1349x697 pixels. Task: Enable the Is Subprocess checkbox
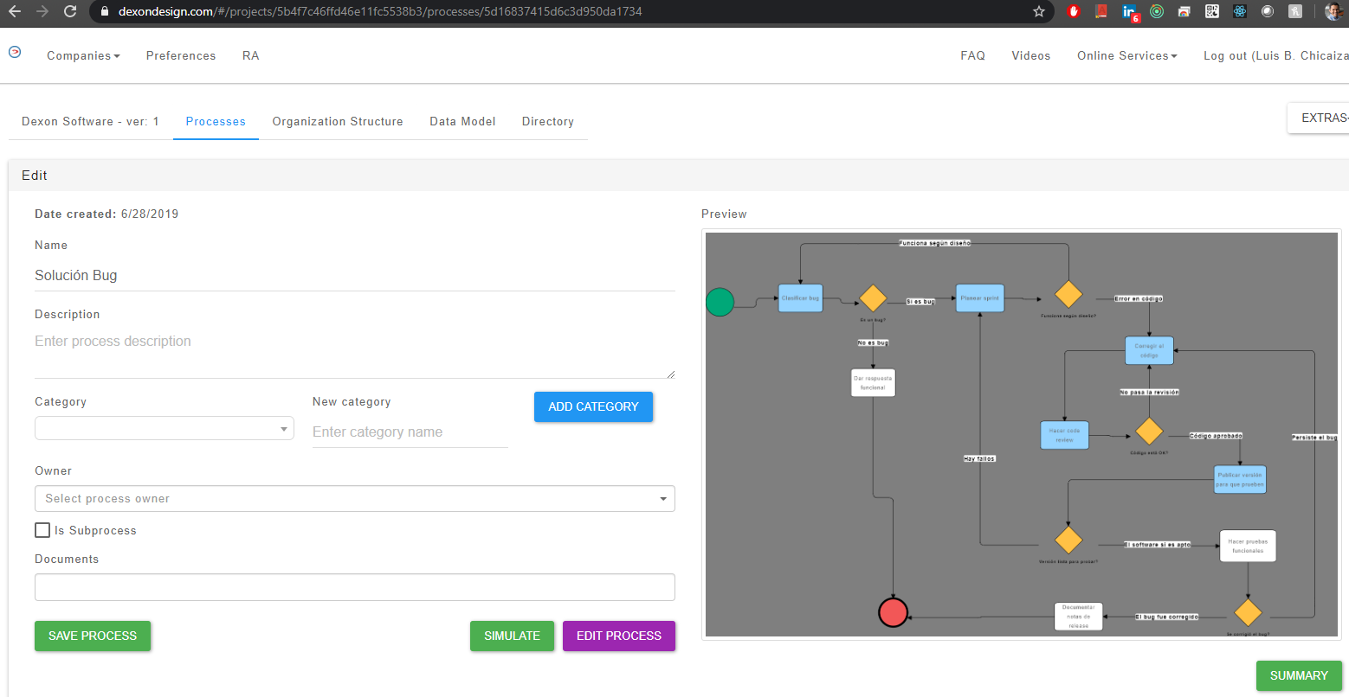point(42,530)
